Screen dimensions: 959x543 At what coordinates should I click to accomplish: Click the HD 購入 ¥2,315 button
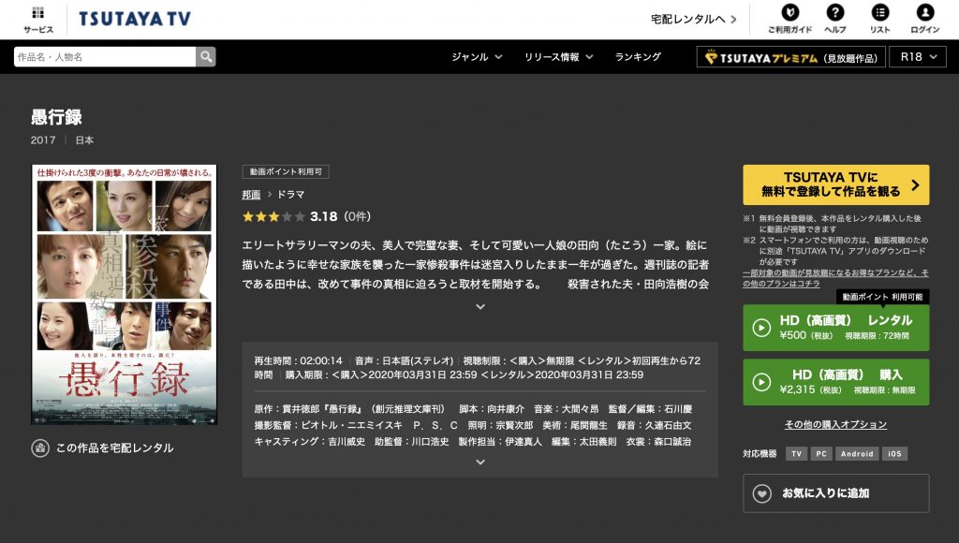[x=835, y=382]
